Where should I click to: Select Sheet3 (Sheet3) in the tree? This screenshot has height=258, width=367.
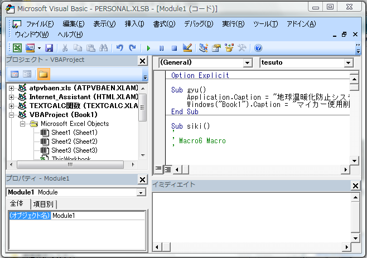pyautogui.click(x=74, y=150)
